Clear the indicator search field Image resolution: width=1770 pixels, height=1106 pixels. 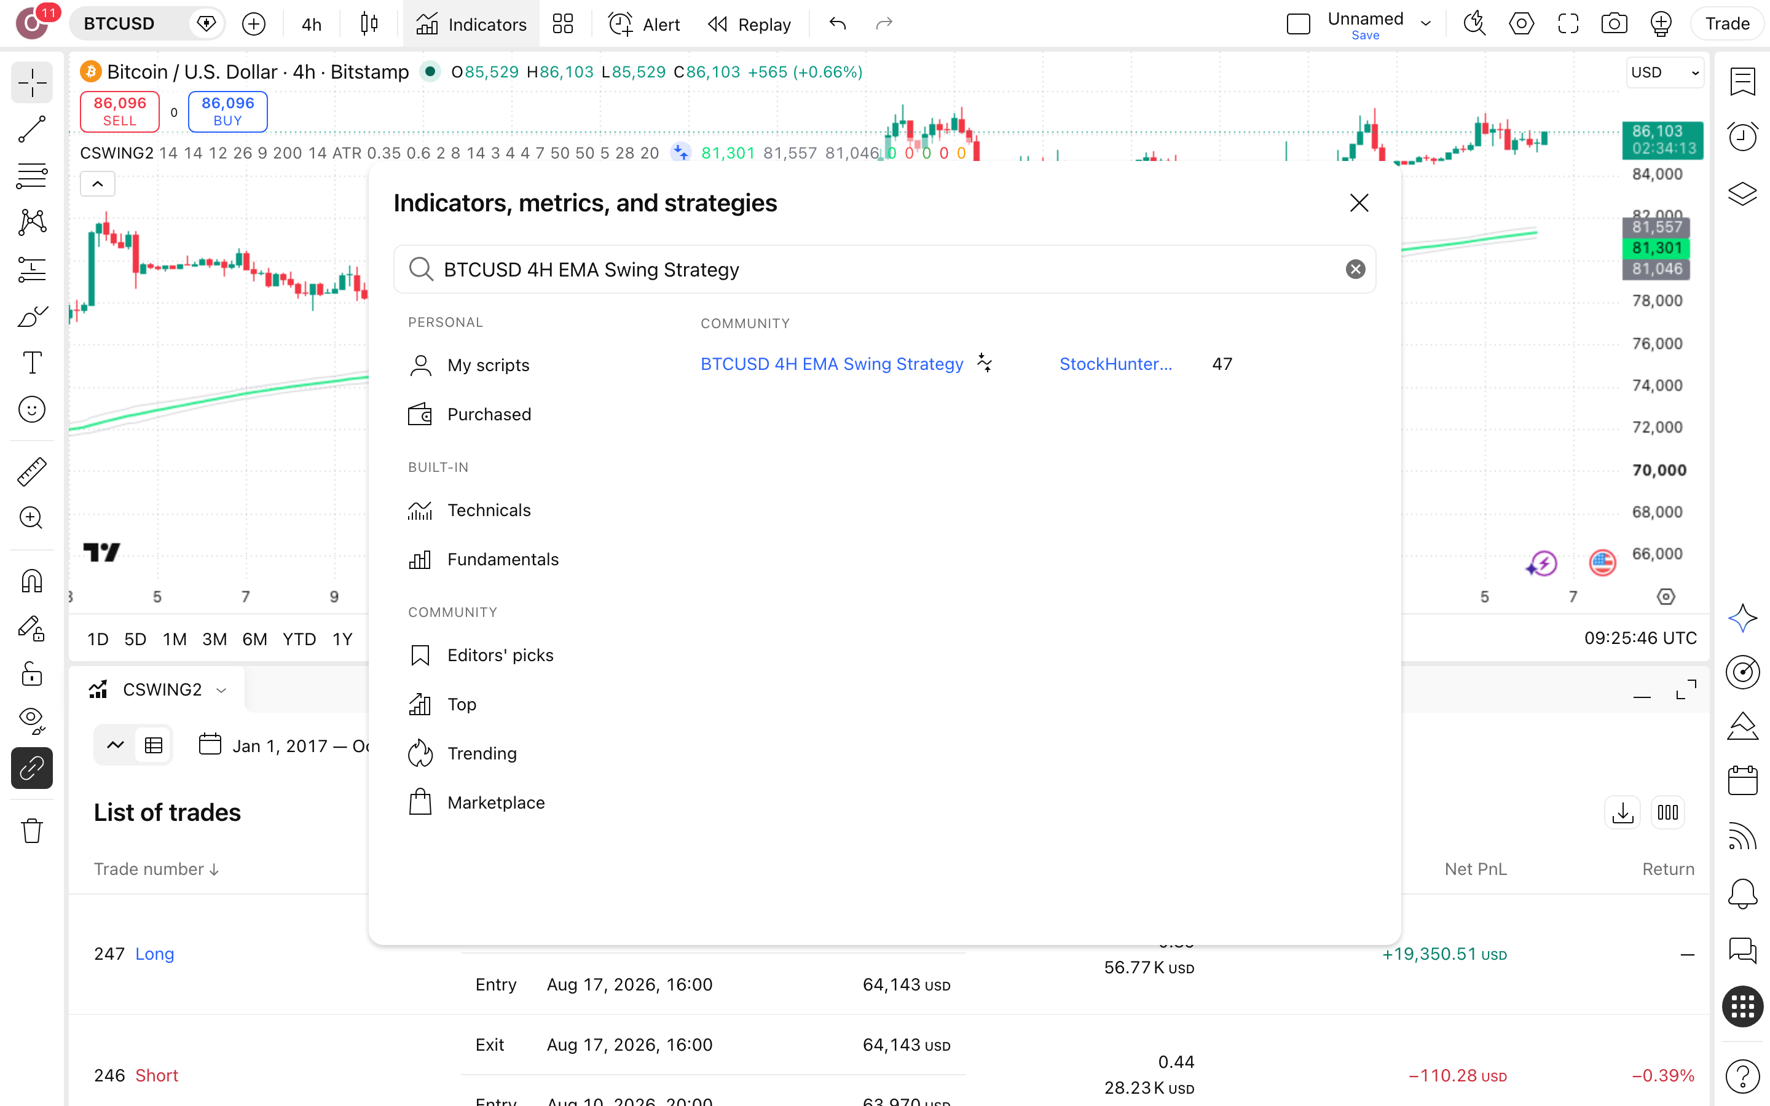click(1355, 269)
